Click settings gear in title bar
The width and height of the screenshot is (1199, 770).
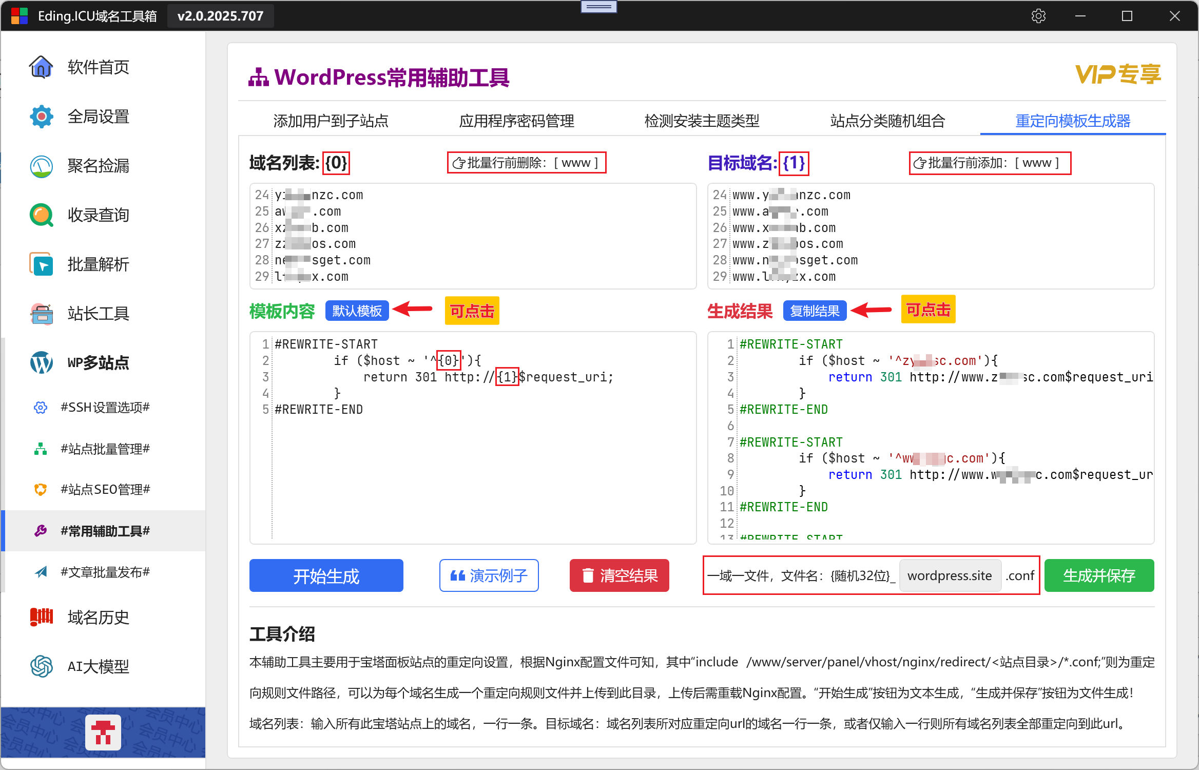pyautogui.click(x=1038, y=16)
